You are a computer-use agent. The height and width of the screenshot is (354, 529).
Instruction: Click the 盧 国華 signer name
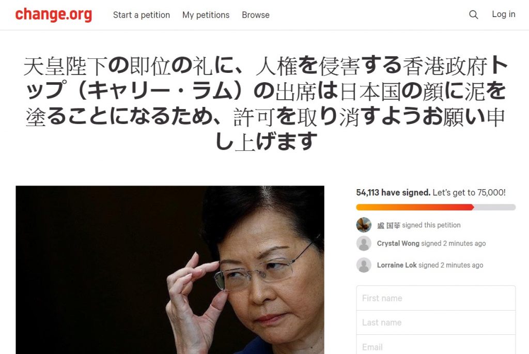coord(388,225)
